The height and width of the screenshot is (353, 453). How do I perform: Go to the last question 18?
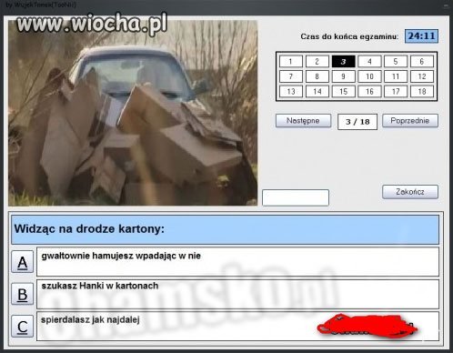point(422,91)
